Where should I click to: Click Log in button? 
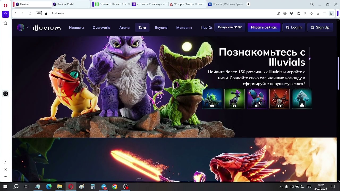pos(294,27)
